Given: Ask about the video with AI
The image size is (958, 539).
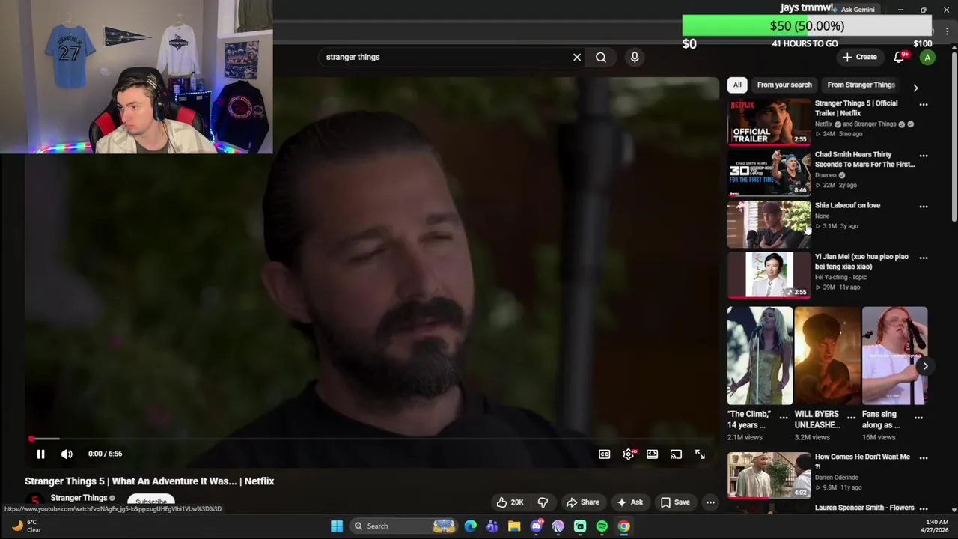Looking at the screenshot, I should 629,502.
